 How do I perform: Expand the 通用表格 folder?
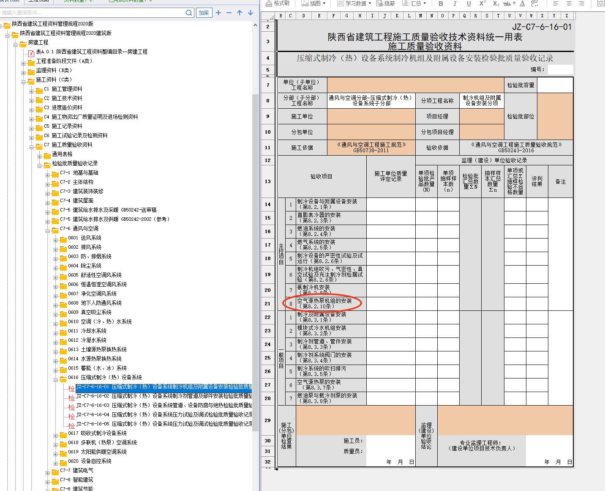[39, 156]
